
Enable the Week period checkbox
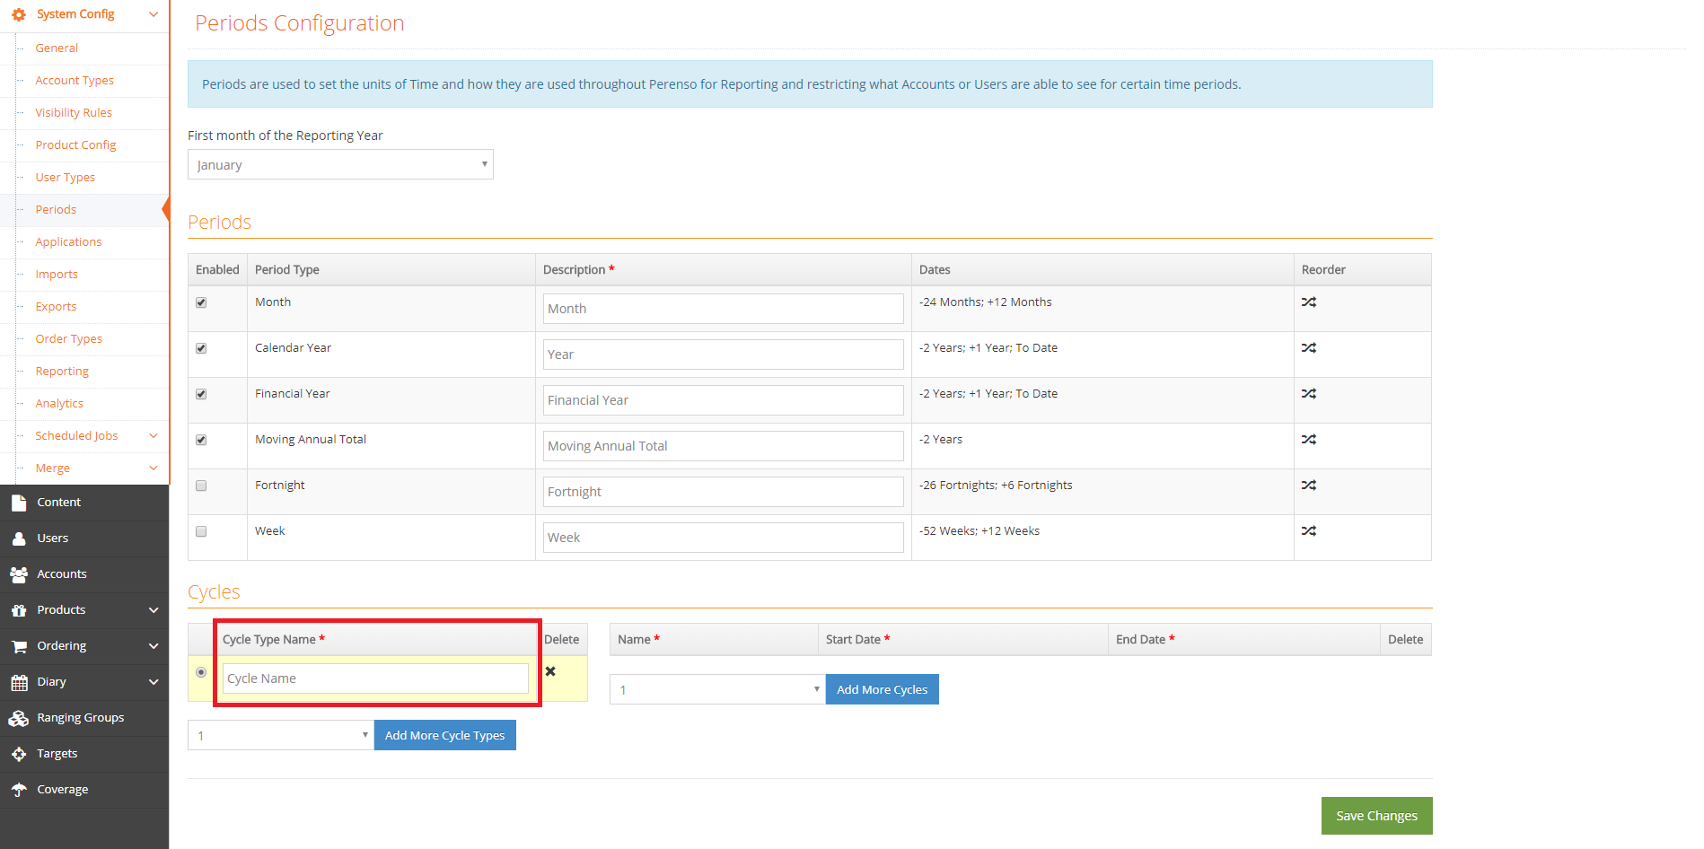point(201,531)
